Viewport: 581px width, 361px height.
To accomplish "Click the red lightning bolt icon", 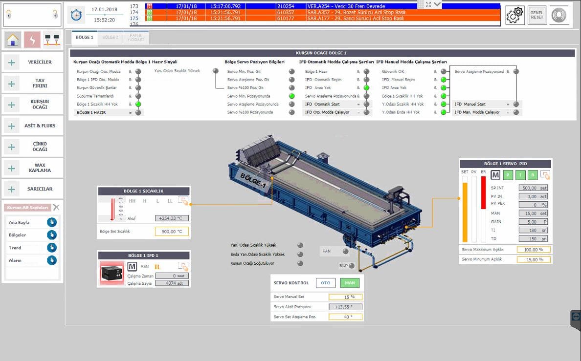I will coord(32,40).
